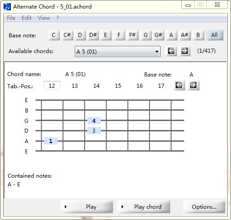Close the Alternate Chord window
The height and width of the screenshot is (220, 231).
click(217, 5)
